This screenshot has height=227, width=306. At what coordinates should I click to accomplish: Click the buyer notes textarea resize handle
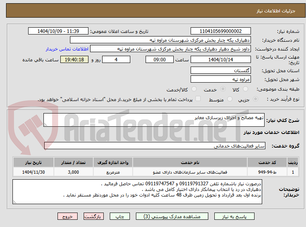coord(14,202)
